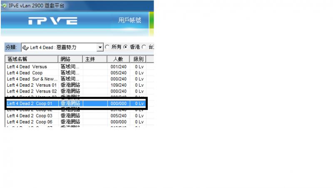Viewport: 333px width, 188px height.
Task: Select Left 4 Dead 2 Coop 06 room
Action: click(75, 122)
